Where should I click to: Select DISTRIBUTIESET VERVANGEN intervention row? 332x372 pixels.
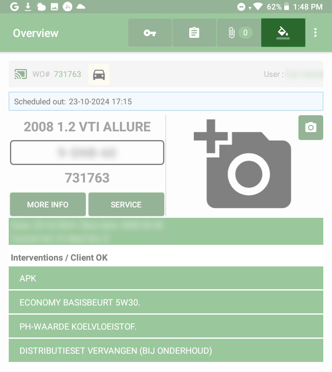(166, 351)
